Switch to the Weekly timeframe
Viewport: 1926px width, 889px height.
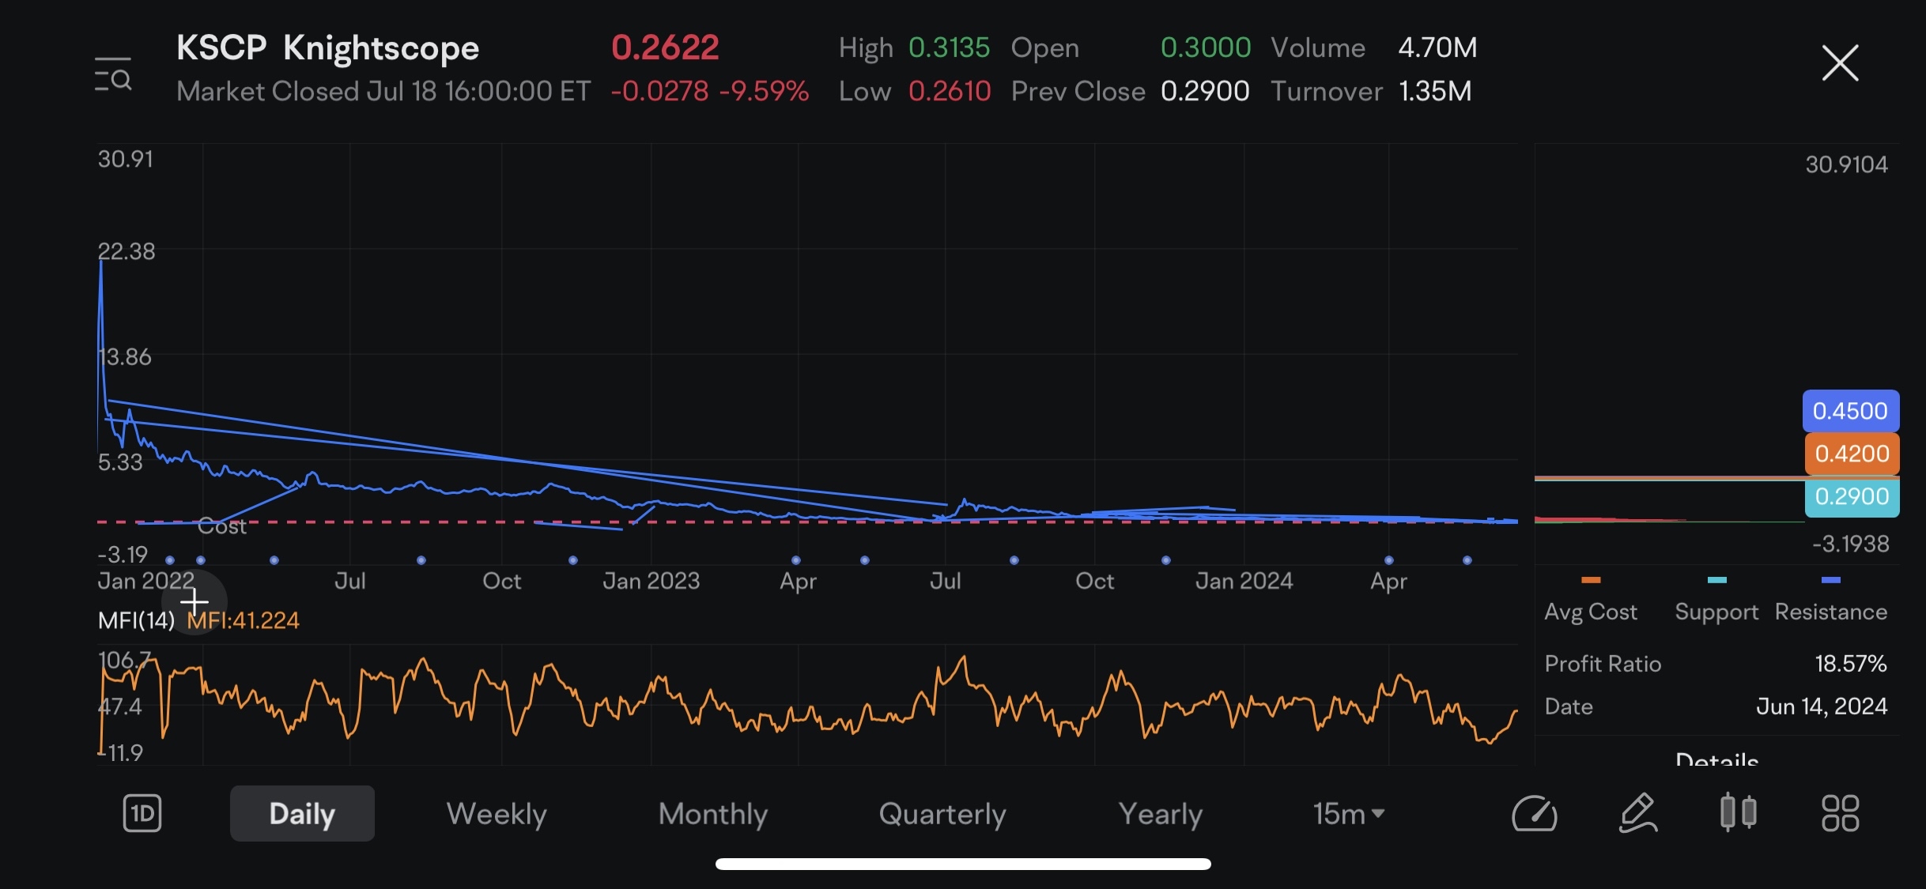coord(497,813)
